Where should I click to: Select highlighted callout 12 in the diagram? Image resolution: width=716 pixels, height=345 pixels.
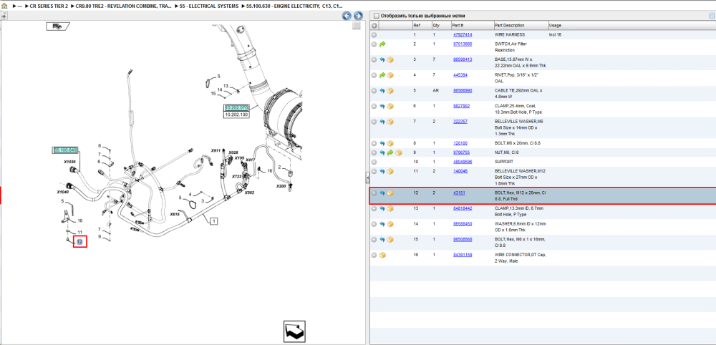tap(79, 242)
